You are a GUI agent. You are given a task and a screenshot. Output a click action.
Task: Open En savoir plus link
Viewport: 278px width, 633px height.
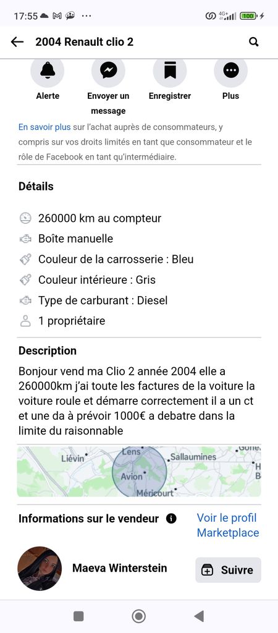tap(44, 127)
